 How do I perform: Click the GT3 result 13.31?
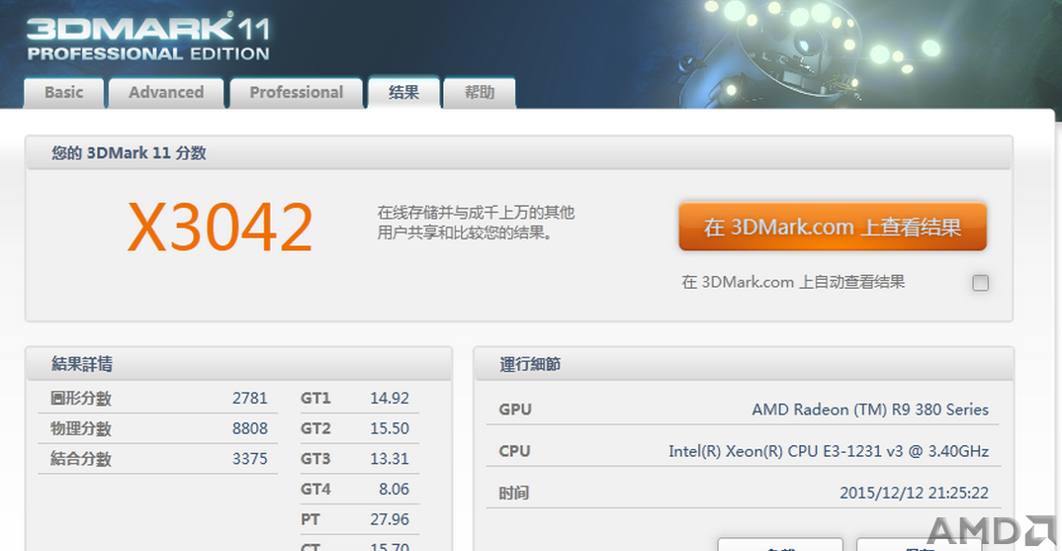(x=390, y=459)
